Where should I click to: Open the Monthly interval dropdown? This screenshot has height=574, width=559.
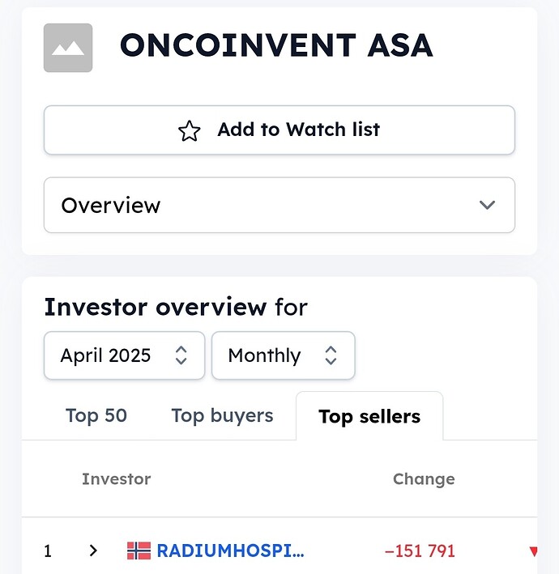pyautogui.click(x=284, y=355)
